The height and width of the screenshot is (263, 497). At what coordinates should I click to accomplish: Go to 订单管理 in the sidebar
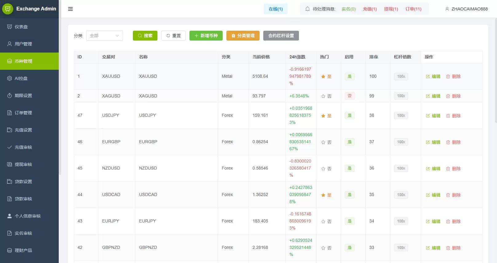23,113
